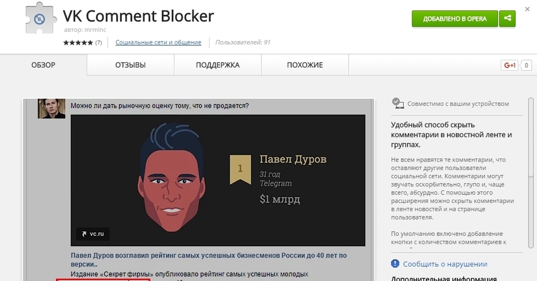Click the blue exclamation report icon
Viewport: 537px width, 281px height.
tap(395, 264)
